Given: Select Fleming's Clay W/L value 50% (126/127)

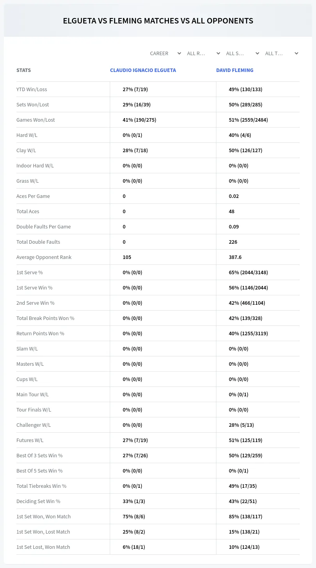Looking at the screenshot, I should coord(245,150).
